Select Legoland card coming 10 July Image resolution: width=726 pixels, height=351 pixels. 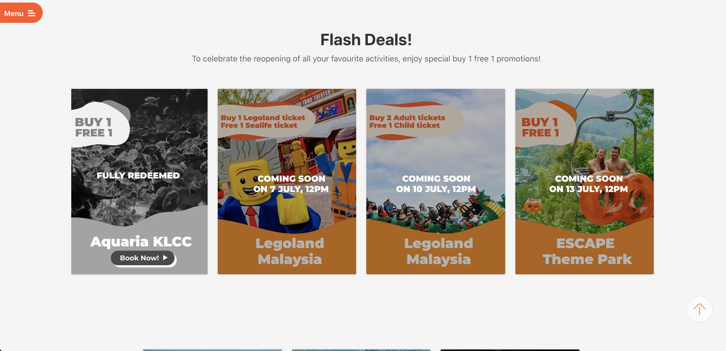pyautogui.click(x=435, y=182)
